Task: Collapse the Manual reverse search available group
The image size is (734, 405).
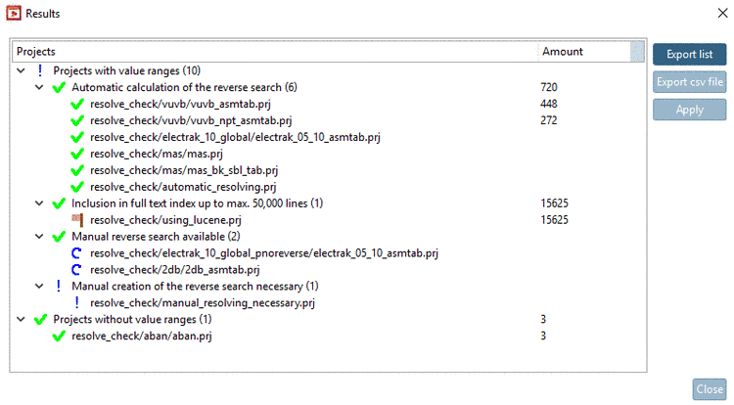Action: (39, 237)
